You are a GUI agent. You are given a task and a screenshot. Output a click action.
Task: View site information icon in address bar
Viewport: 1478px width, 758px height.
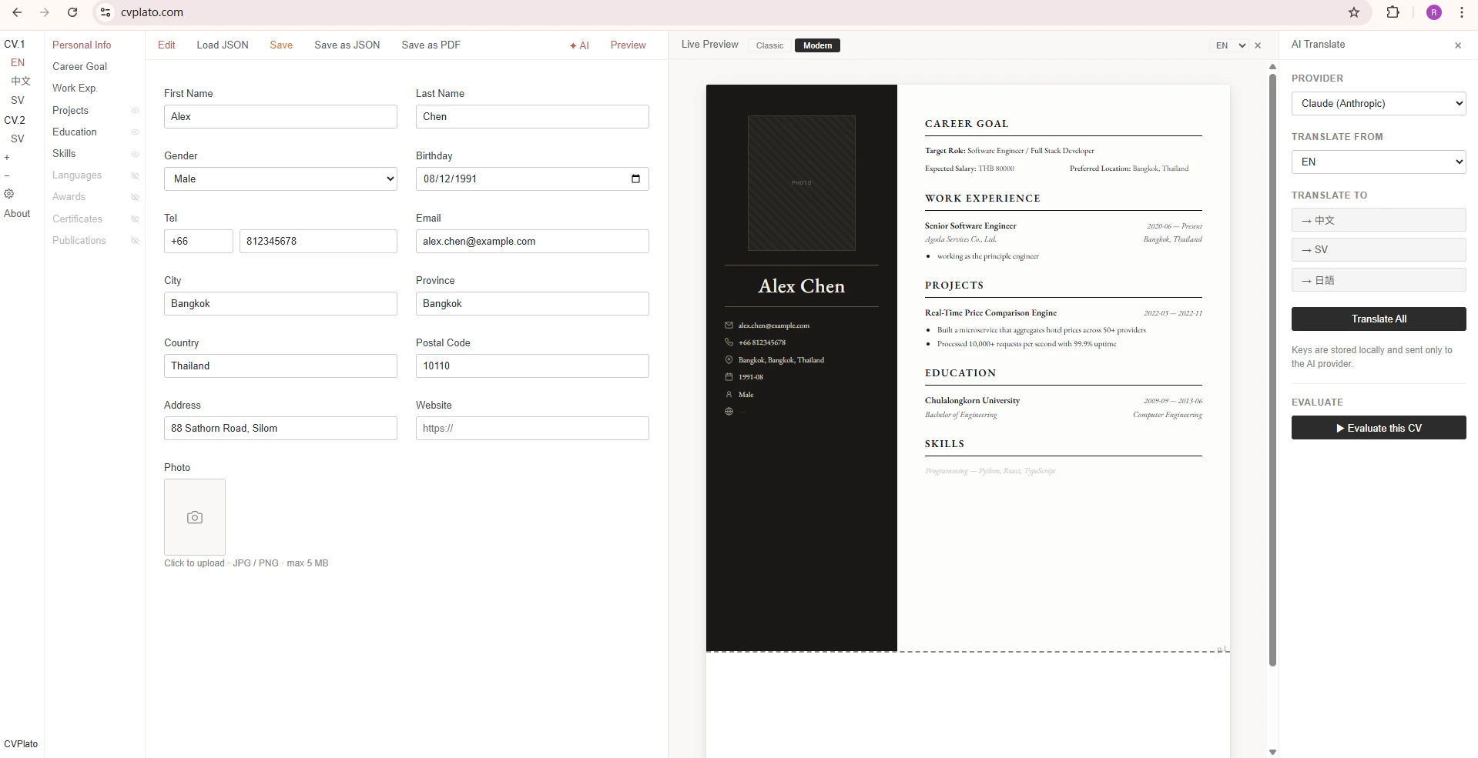[x=106, y=12]
